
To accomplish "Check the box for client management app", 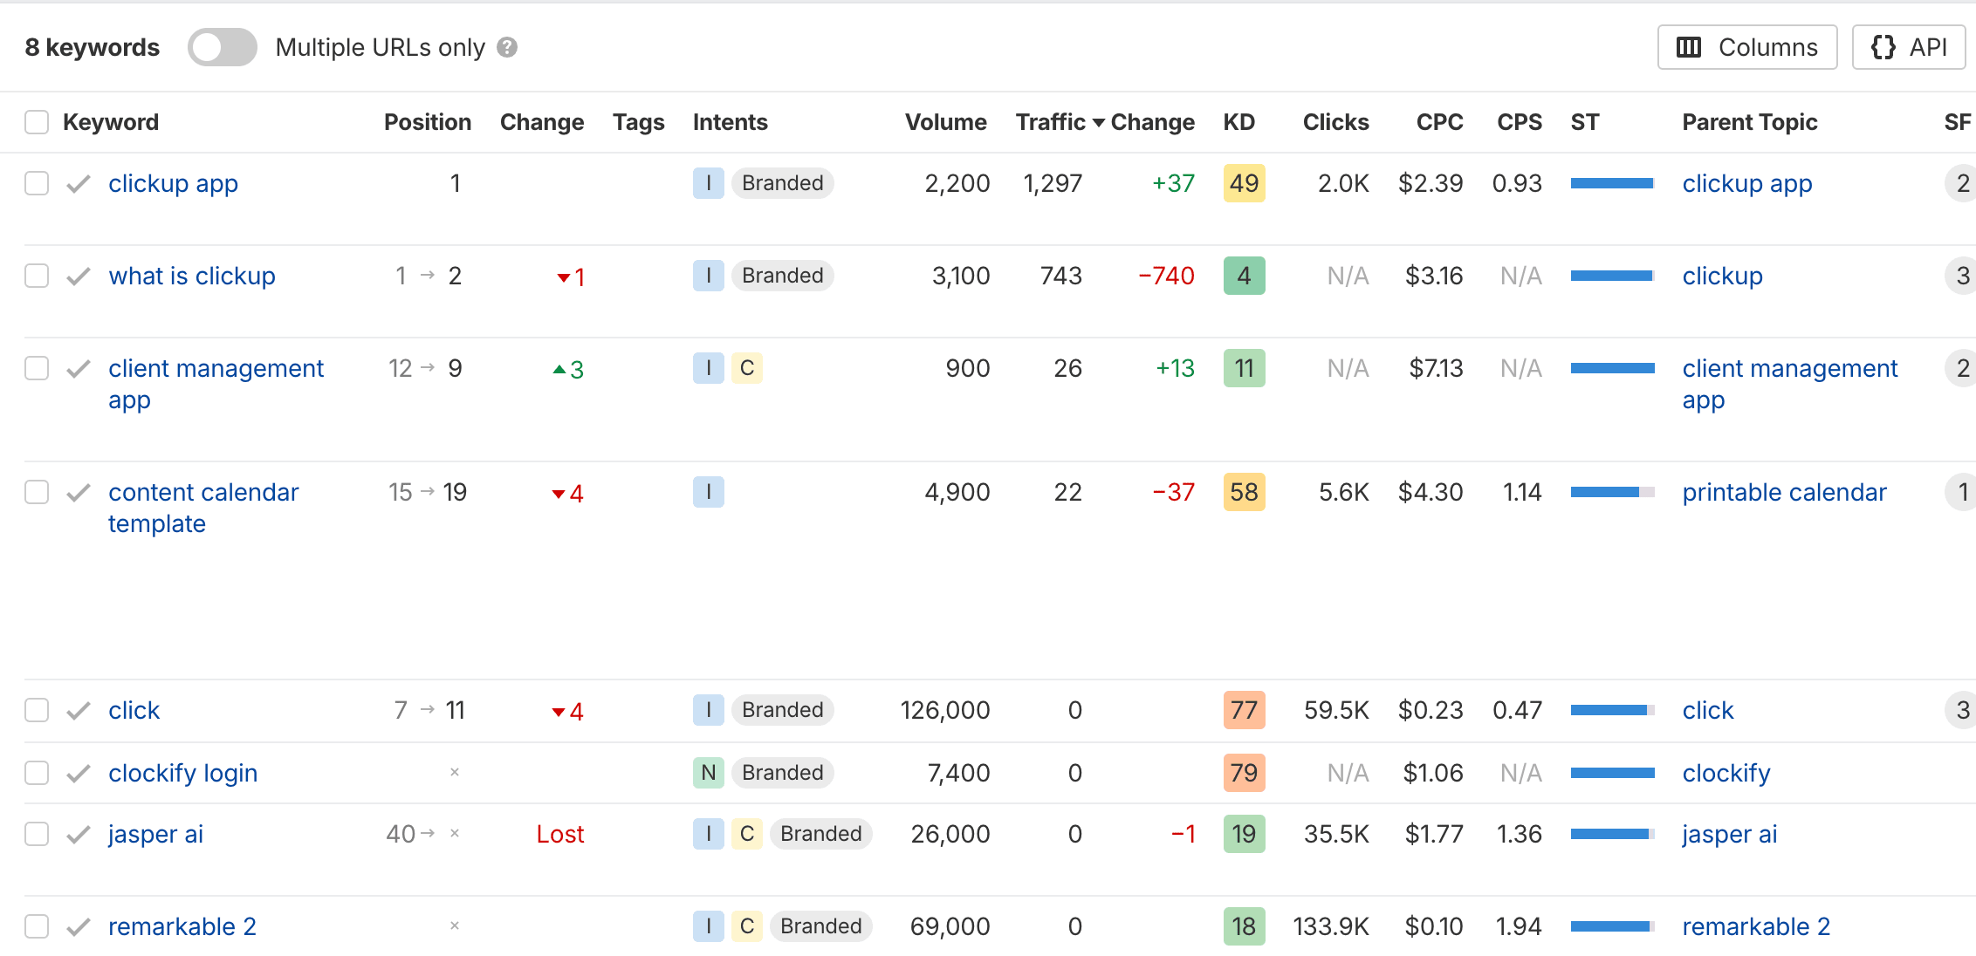I will pos(37,368).
